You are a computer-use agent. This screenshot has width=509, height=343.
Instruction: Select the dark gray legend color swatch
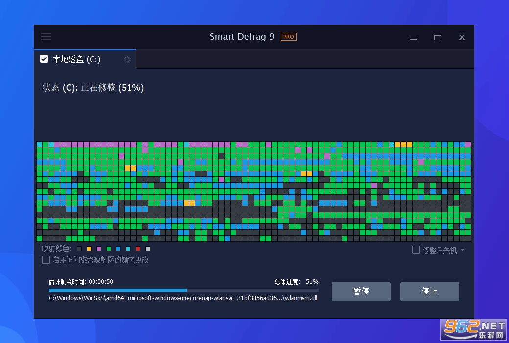pyautogui.click(x=79, y=249)
